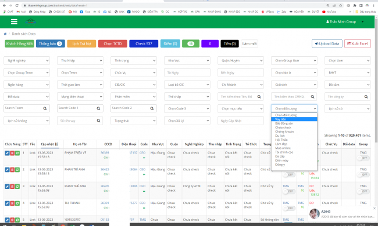378x226 pixels.
Task: Click sort icon on Cập nhật column
Action: 56,144
